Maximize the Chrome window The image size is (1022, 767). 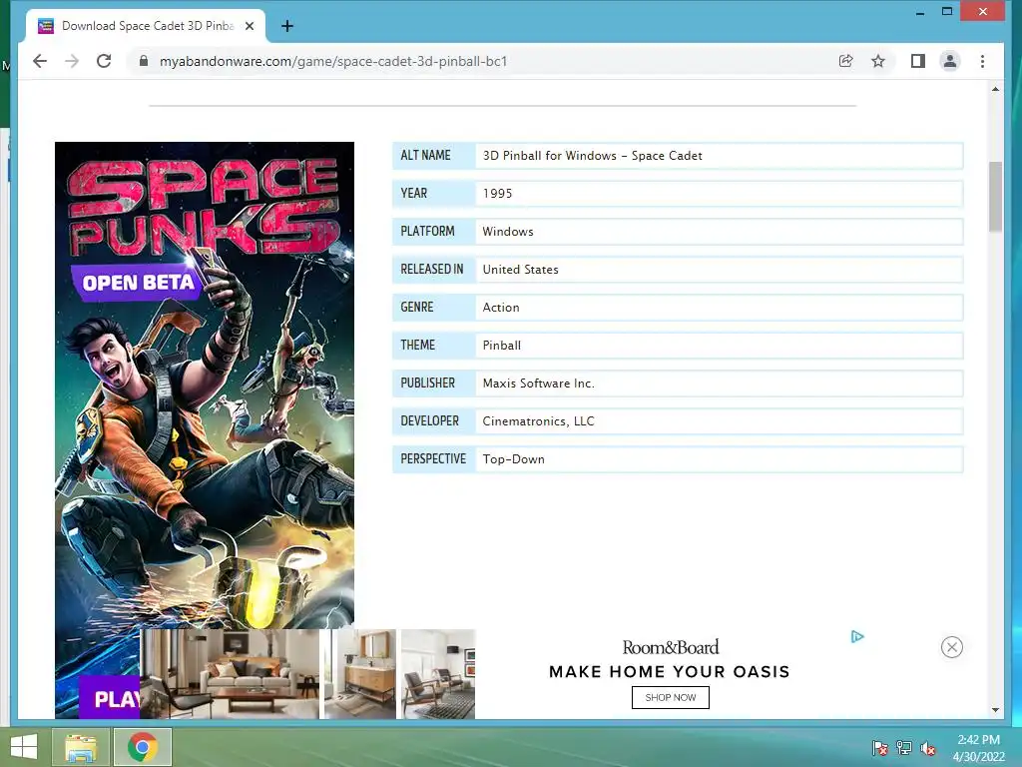(947, 11)
